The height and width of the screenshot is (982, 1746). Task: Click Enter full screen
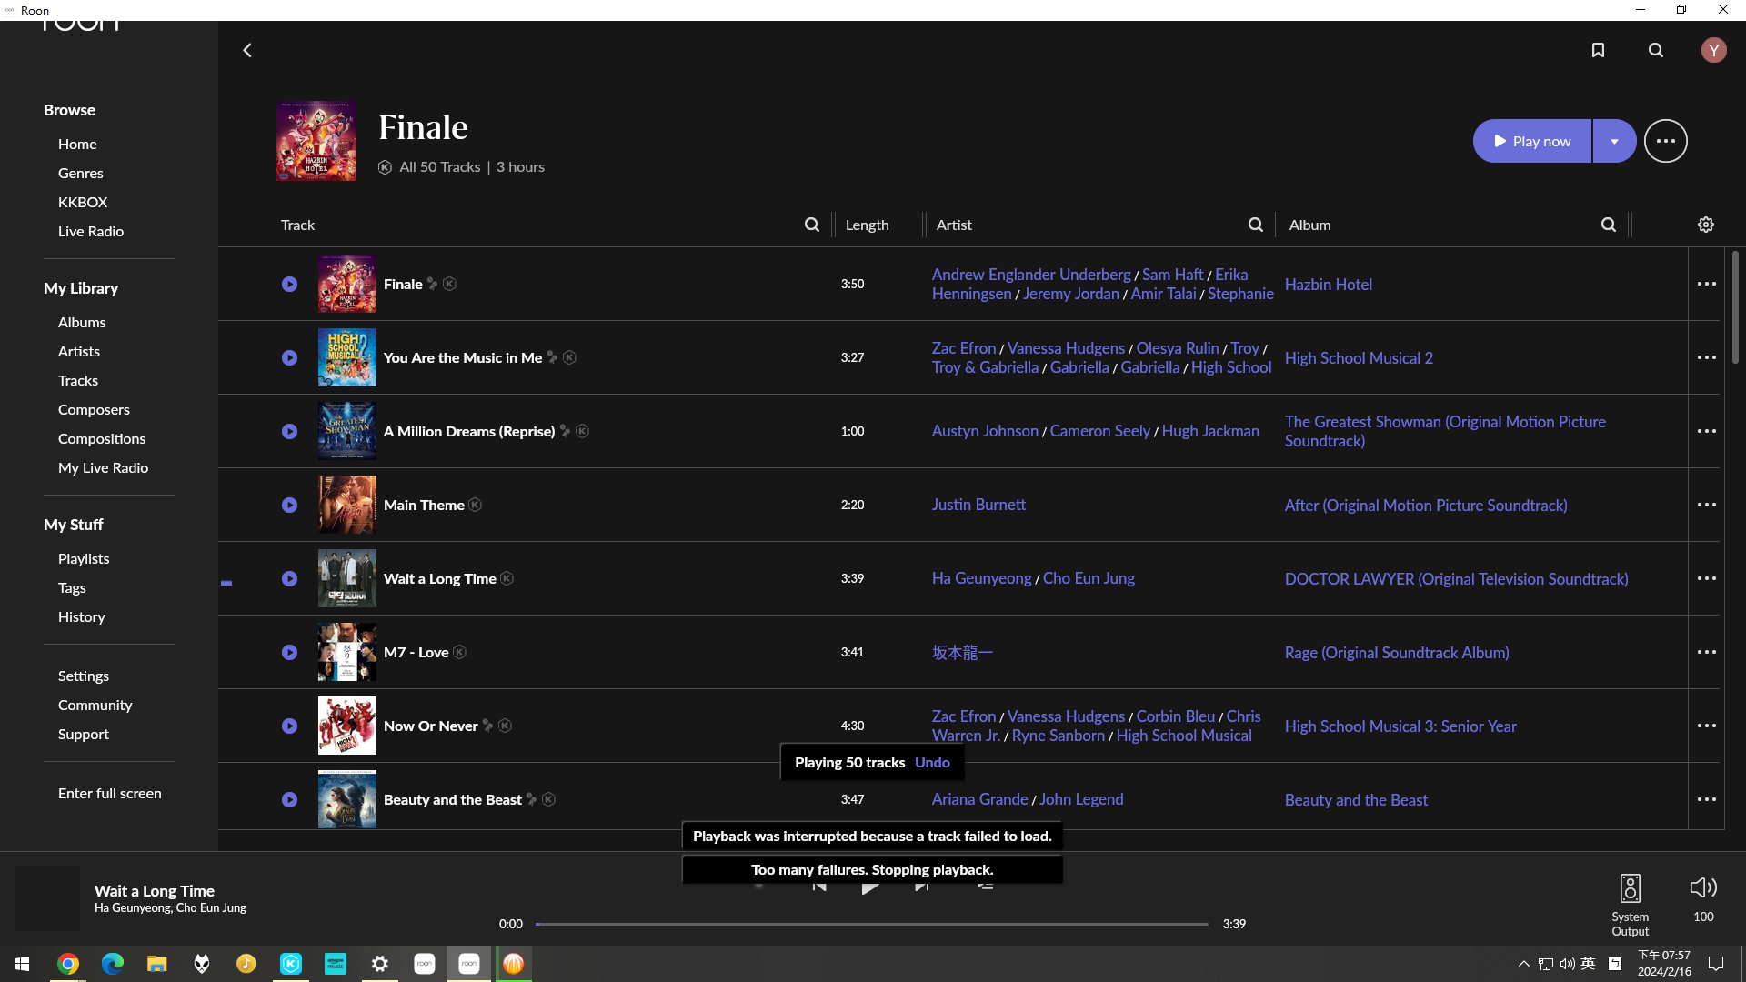coord(110,793)
